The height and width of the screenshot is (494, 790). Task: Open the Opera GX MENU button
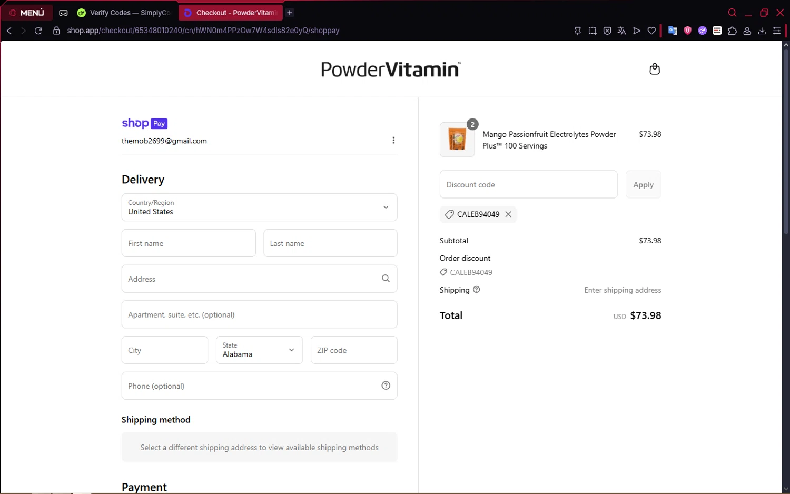(x=26, y=13)
